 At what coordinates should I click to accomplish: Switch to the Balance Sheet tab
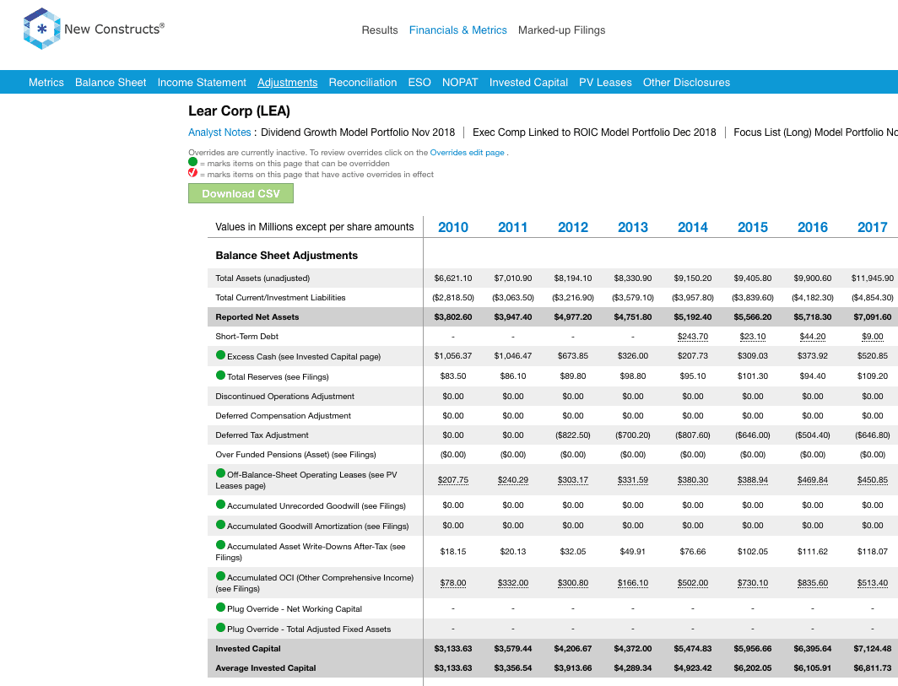click(111, 83)
